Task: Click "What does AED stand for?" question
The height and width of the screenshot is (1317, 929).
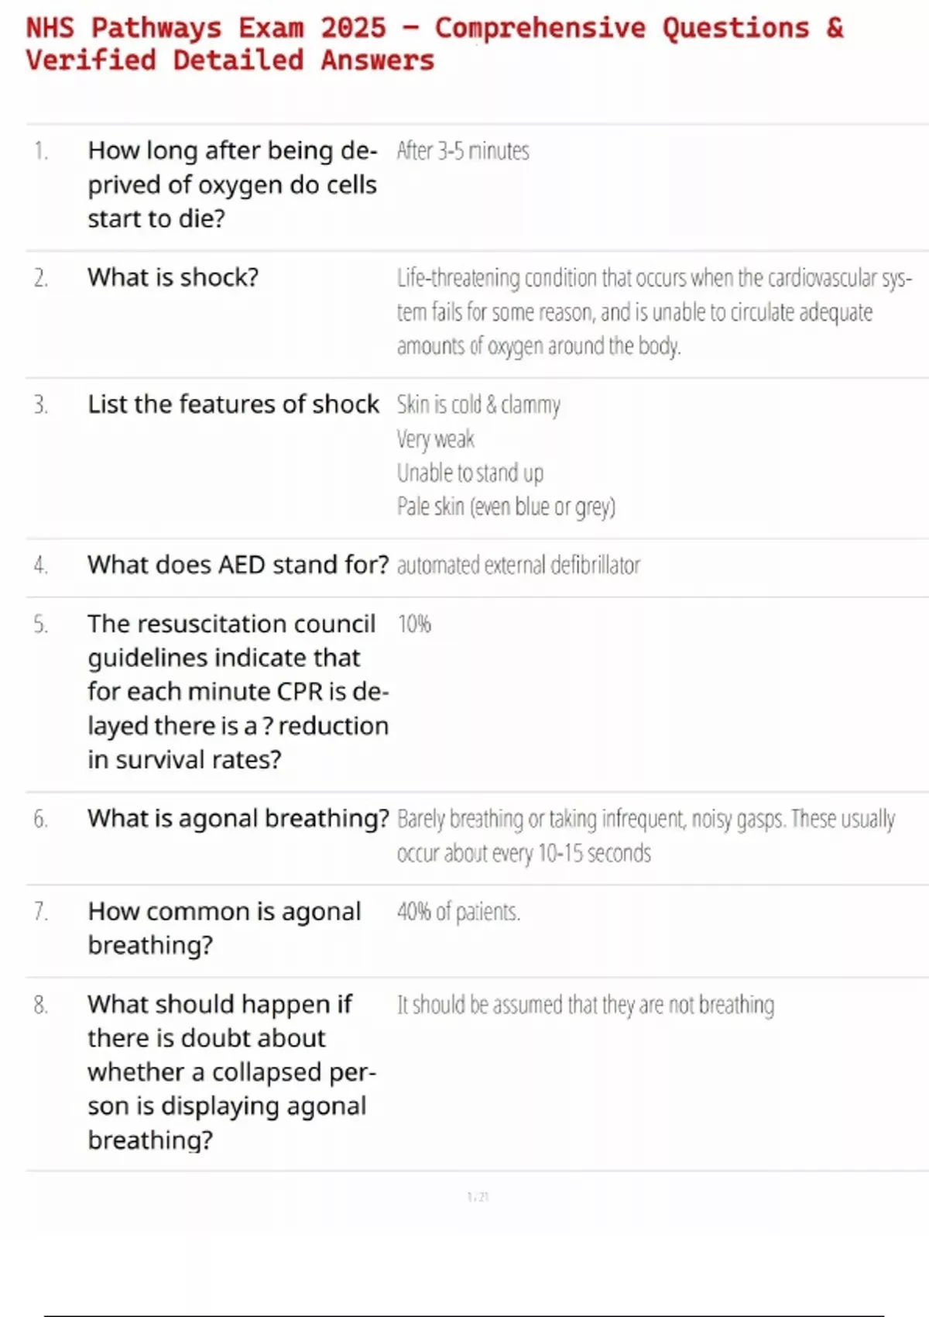Action: 238,565
